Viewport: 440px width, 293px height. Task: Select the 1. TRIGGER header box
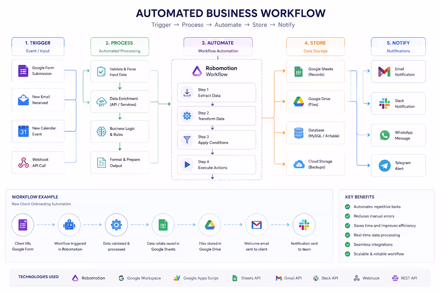click(38, 46)
